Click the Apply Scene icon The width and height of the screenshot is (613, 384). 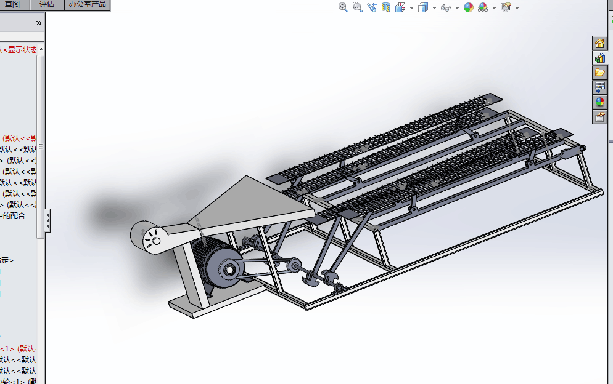(483, 7)
